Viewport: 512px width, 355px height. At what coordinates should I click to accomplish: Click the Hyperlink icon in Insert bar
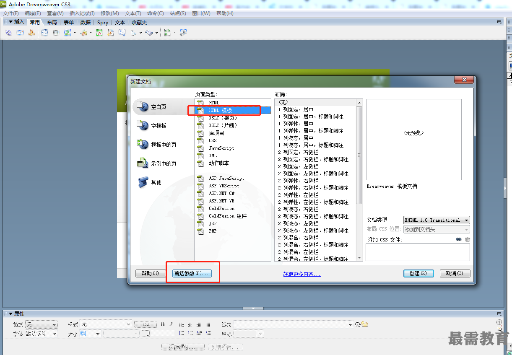click(8, 33)
